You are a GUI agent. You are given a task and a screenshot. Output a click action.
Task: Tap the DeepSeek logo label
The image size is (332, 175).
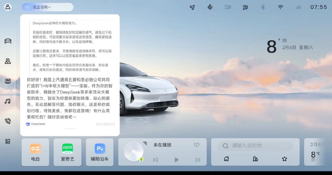click(x=36, y=124)
